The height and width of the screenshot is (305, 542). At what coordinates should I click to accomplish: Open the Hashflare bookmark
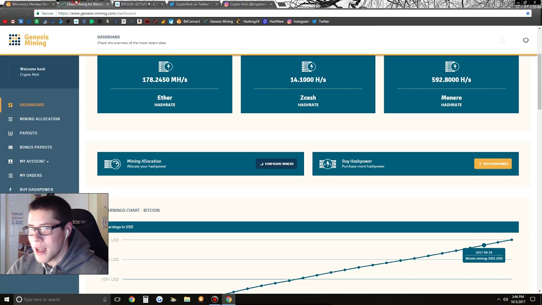coord(273,21)
